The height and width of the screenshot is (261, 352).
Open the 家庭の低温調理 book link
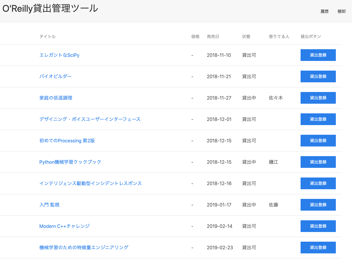coord(56,98)
